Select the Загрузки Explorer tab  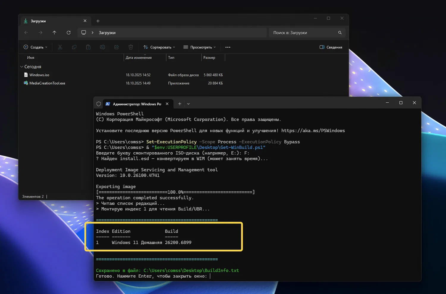click(51, 21)
